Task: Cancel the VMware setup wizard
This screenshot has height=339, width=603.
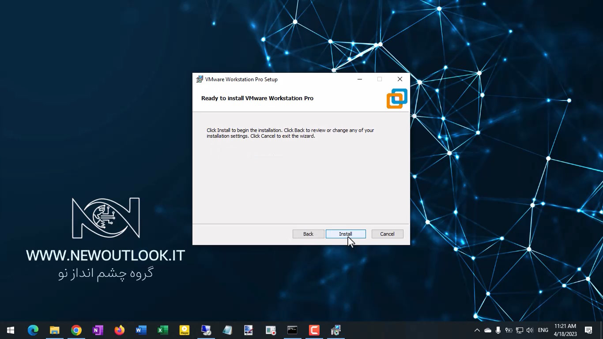Action: pos(387,234)
